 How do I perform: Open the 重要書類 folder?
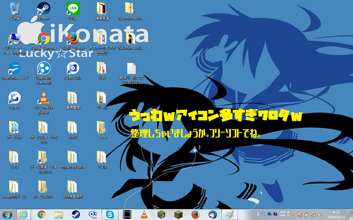(x=73, y=101)
